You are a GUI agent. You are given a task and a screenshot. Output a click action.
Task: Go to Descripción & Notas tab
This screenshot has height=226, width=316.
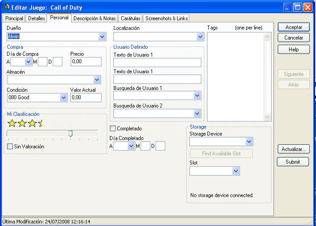coord(94,18)
